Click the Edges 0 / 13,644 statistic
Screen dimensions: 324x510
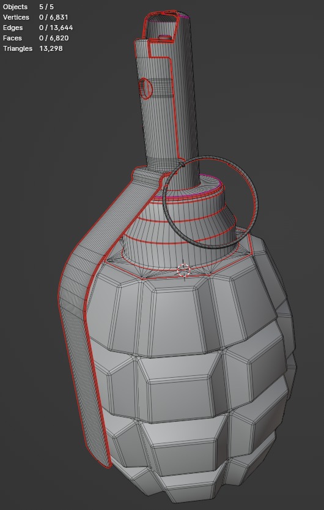coord(38,28)
